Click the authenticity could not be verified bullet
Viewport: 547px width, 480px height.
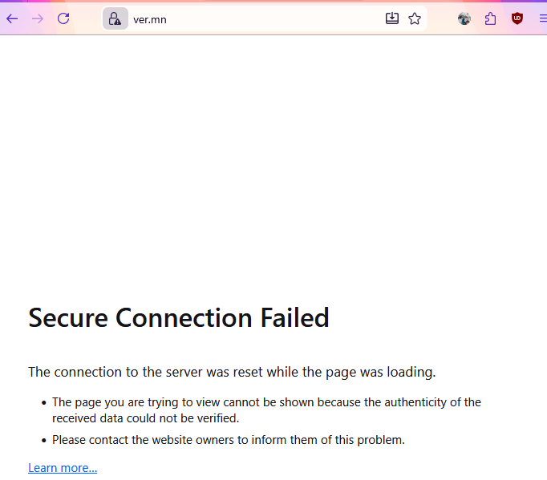(x=266, y=409)
